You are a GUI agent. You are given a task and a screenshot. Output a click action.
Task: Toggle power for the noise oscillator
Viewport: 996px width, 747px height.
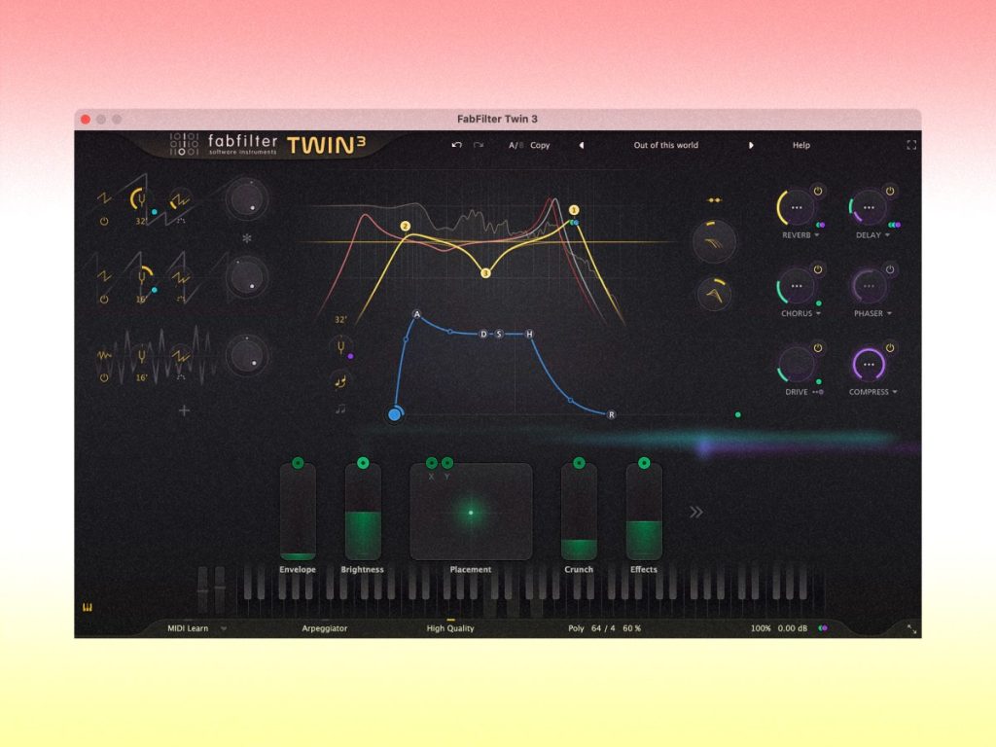tap(104, 378)
